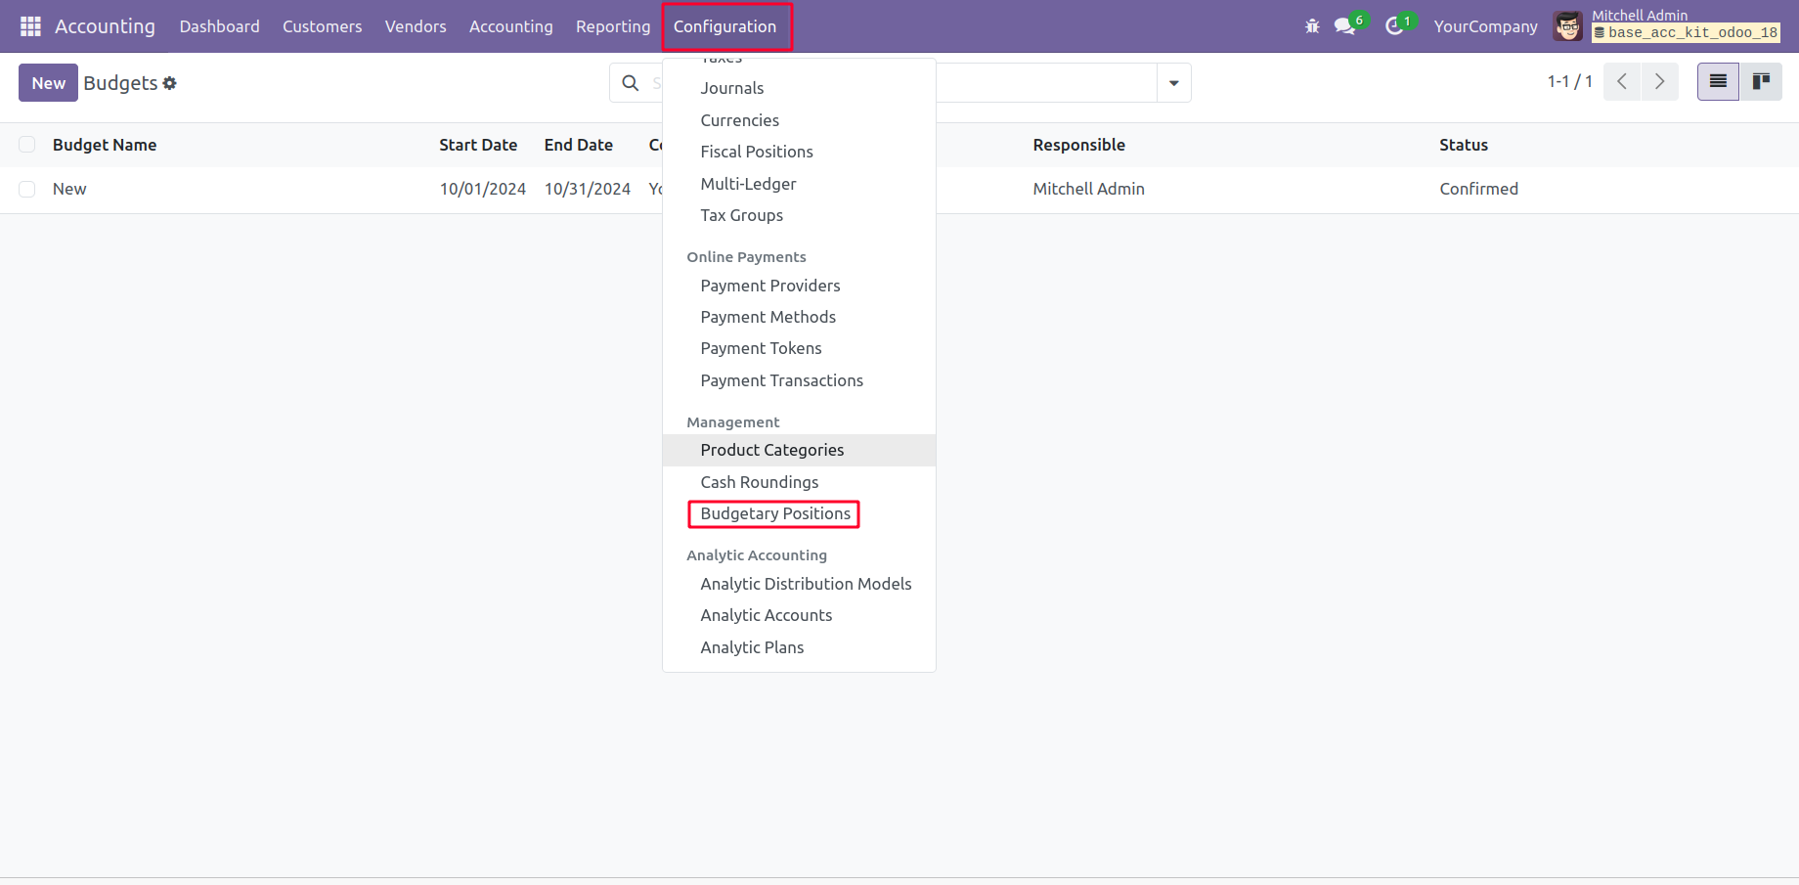The image size is (1799, 885).
Task: Open the debug bug icon menu
Action: coord(1312,26)
